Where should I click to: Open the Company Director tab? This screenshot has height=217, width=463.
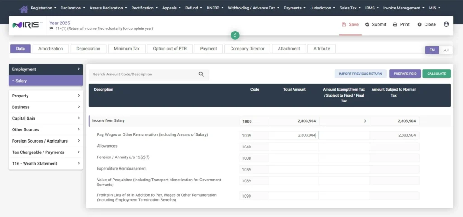(247, 49)
